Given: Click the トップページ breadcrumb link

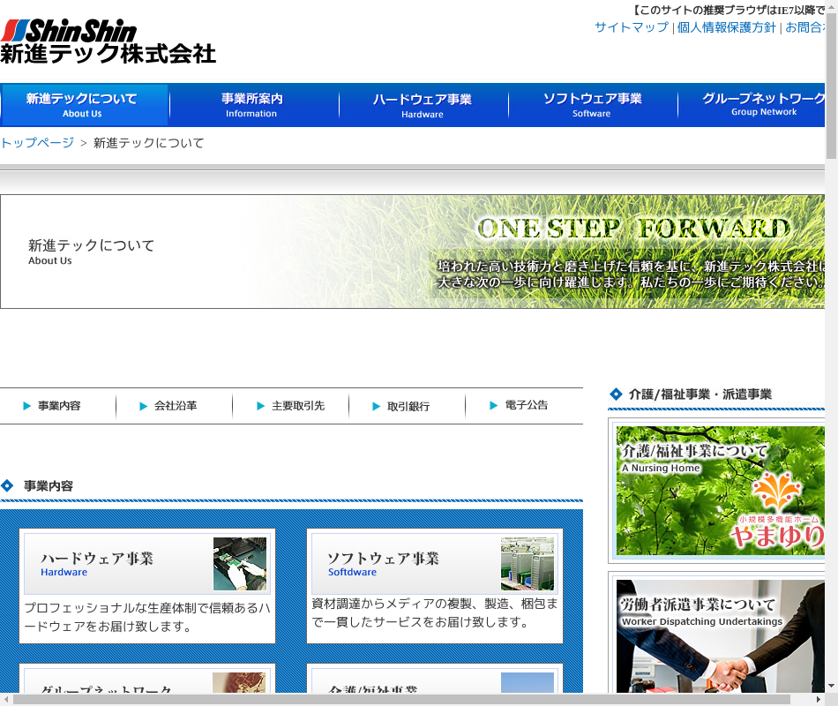Looking at the screenshot, I should [37, 143].
